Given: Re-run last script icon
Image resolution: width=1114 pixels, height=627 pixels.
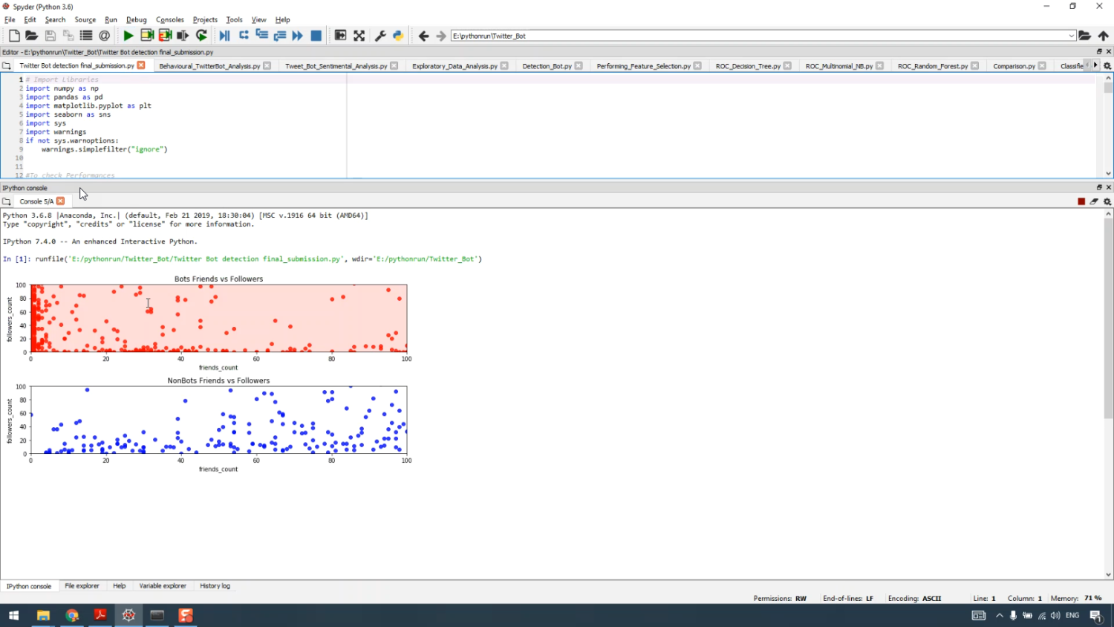Looking at the screenshot, I should tap(201, 36).
